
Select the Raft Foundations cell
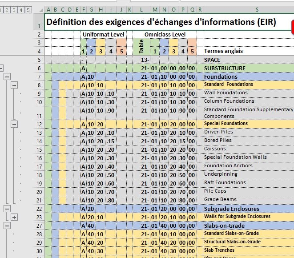pyautogui.click(x=249, y=183)
